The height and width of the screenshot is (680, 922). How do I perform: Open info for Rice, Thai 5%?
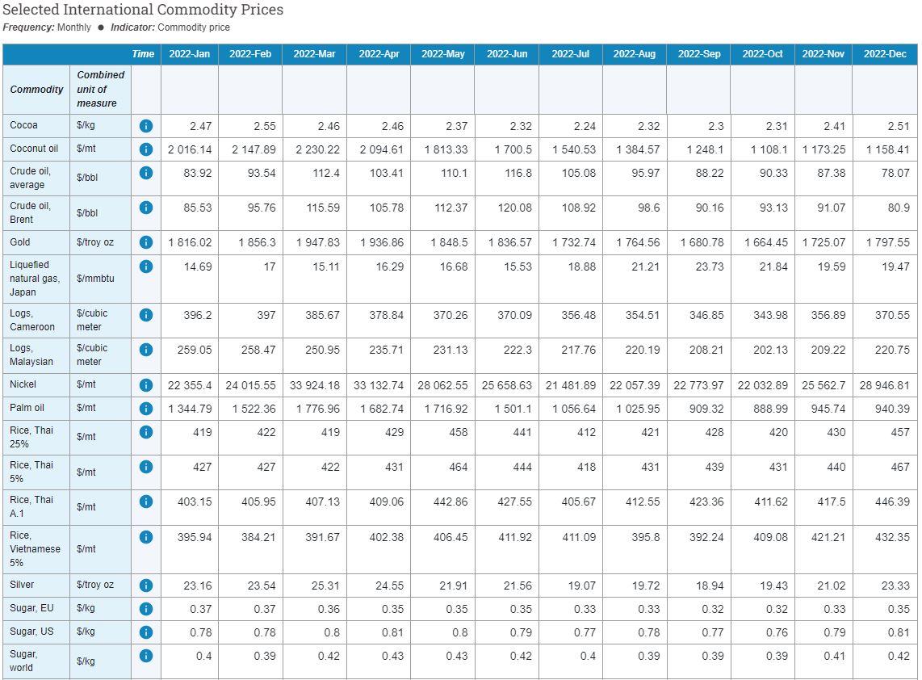point(146,467)
